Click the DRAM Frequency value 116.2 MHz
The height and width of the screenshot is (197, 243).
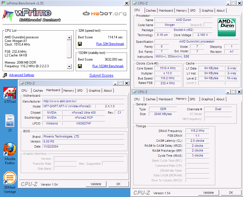pos(198,131)
